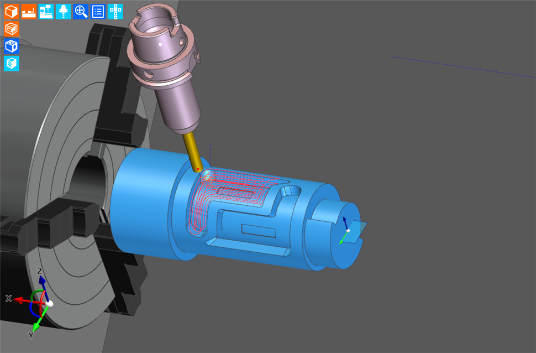The image size is (536, 353).
Task: Open the operations list icon
Action: (98, 12)
